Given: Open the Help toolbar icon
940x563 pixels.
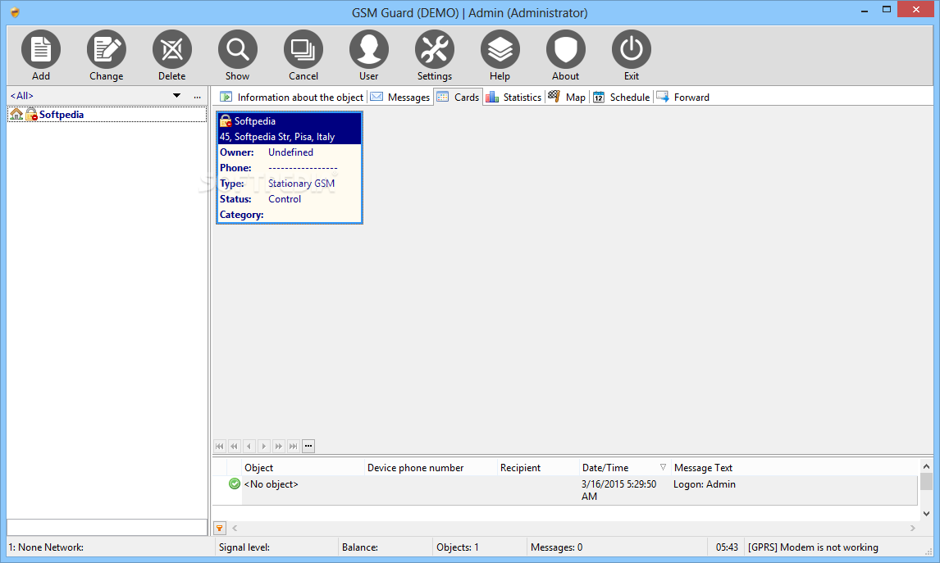Looking at the screenshot, I should tap(500, 49).
